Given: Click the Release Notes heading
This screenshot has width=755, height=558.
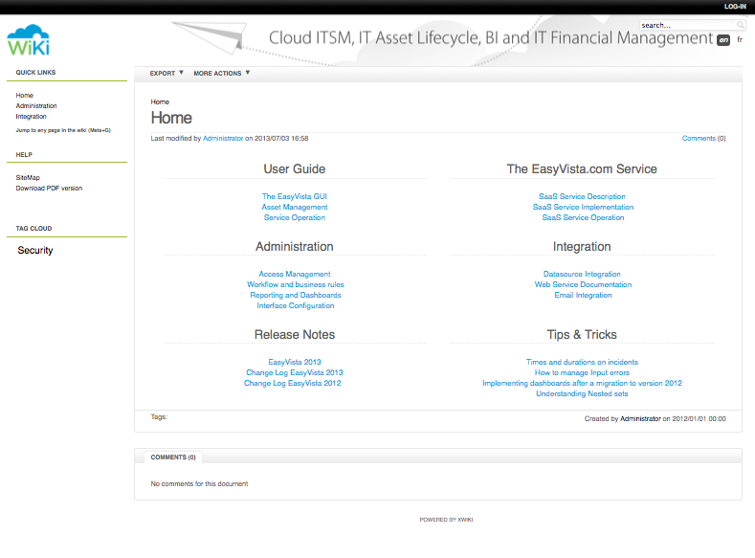Looking at the screenshot, I should pyautogui.click(x=295, y=335).
